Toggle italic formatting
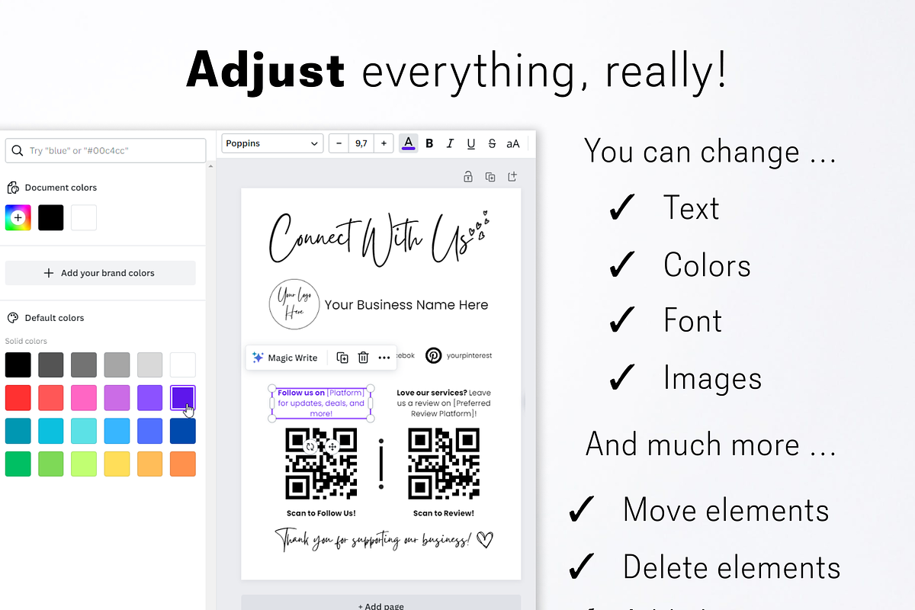 pyautogui.click(x=450, y=143)
